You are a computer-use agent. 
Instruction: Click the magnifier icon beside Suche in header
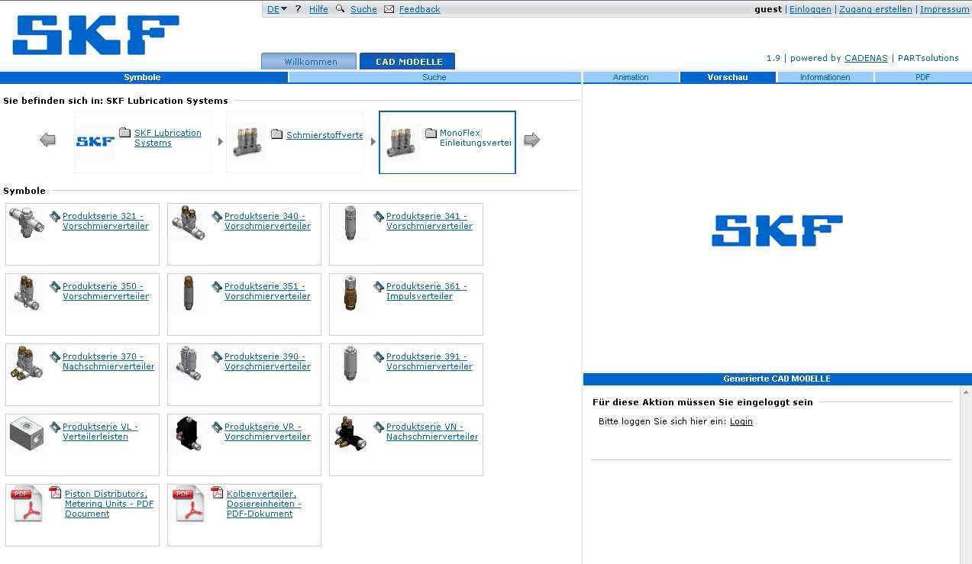[341, 9]
